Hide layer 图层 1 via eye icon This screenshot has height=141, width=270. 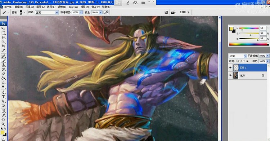coord(230,68)
